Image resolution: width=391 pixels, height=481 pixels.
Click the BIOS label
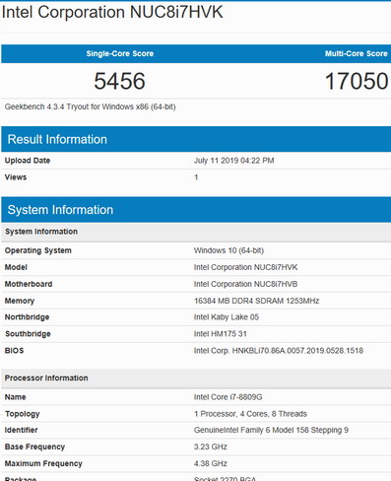click(14, 351)
